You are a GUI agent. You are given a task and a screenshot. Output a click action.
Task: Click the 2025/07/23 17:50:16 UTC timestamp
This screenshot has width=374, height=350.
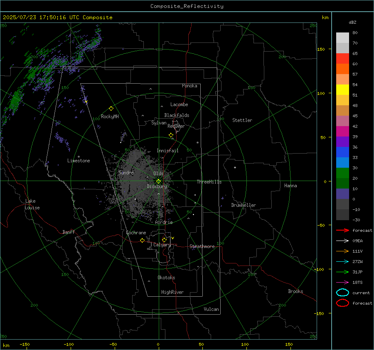pyautogui.click(x=41, y=17)
